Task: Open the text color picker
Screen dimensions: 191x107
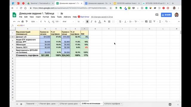Action: [x=100, y=22]
